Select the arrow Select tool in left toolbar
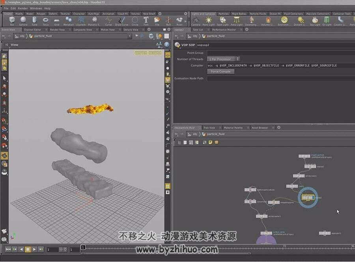The image size is (355, 262). pyautogui.click(x=4, y=79)
